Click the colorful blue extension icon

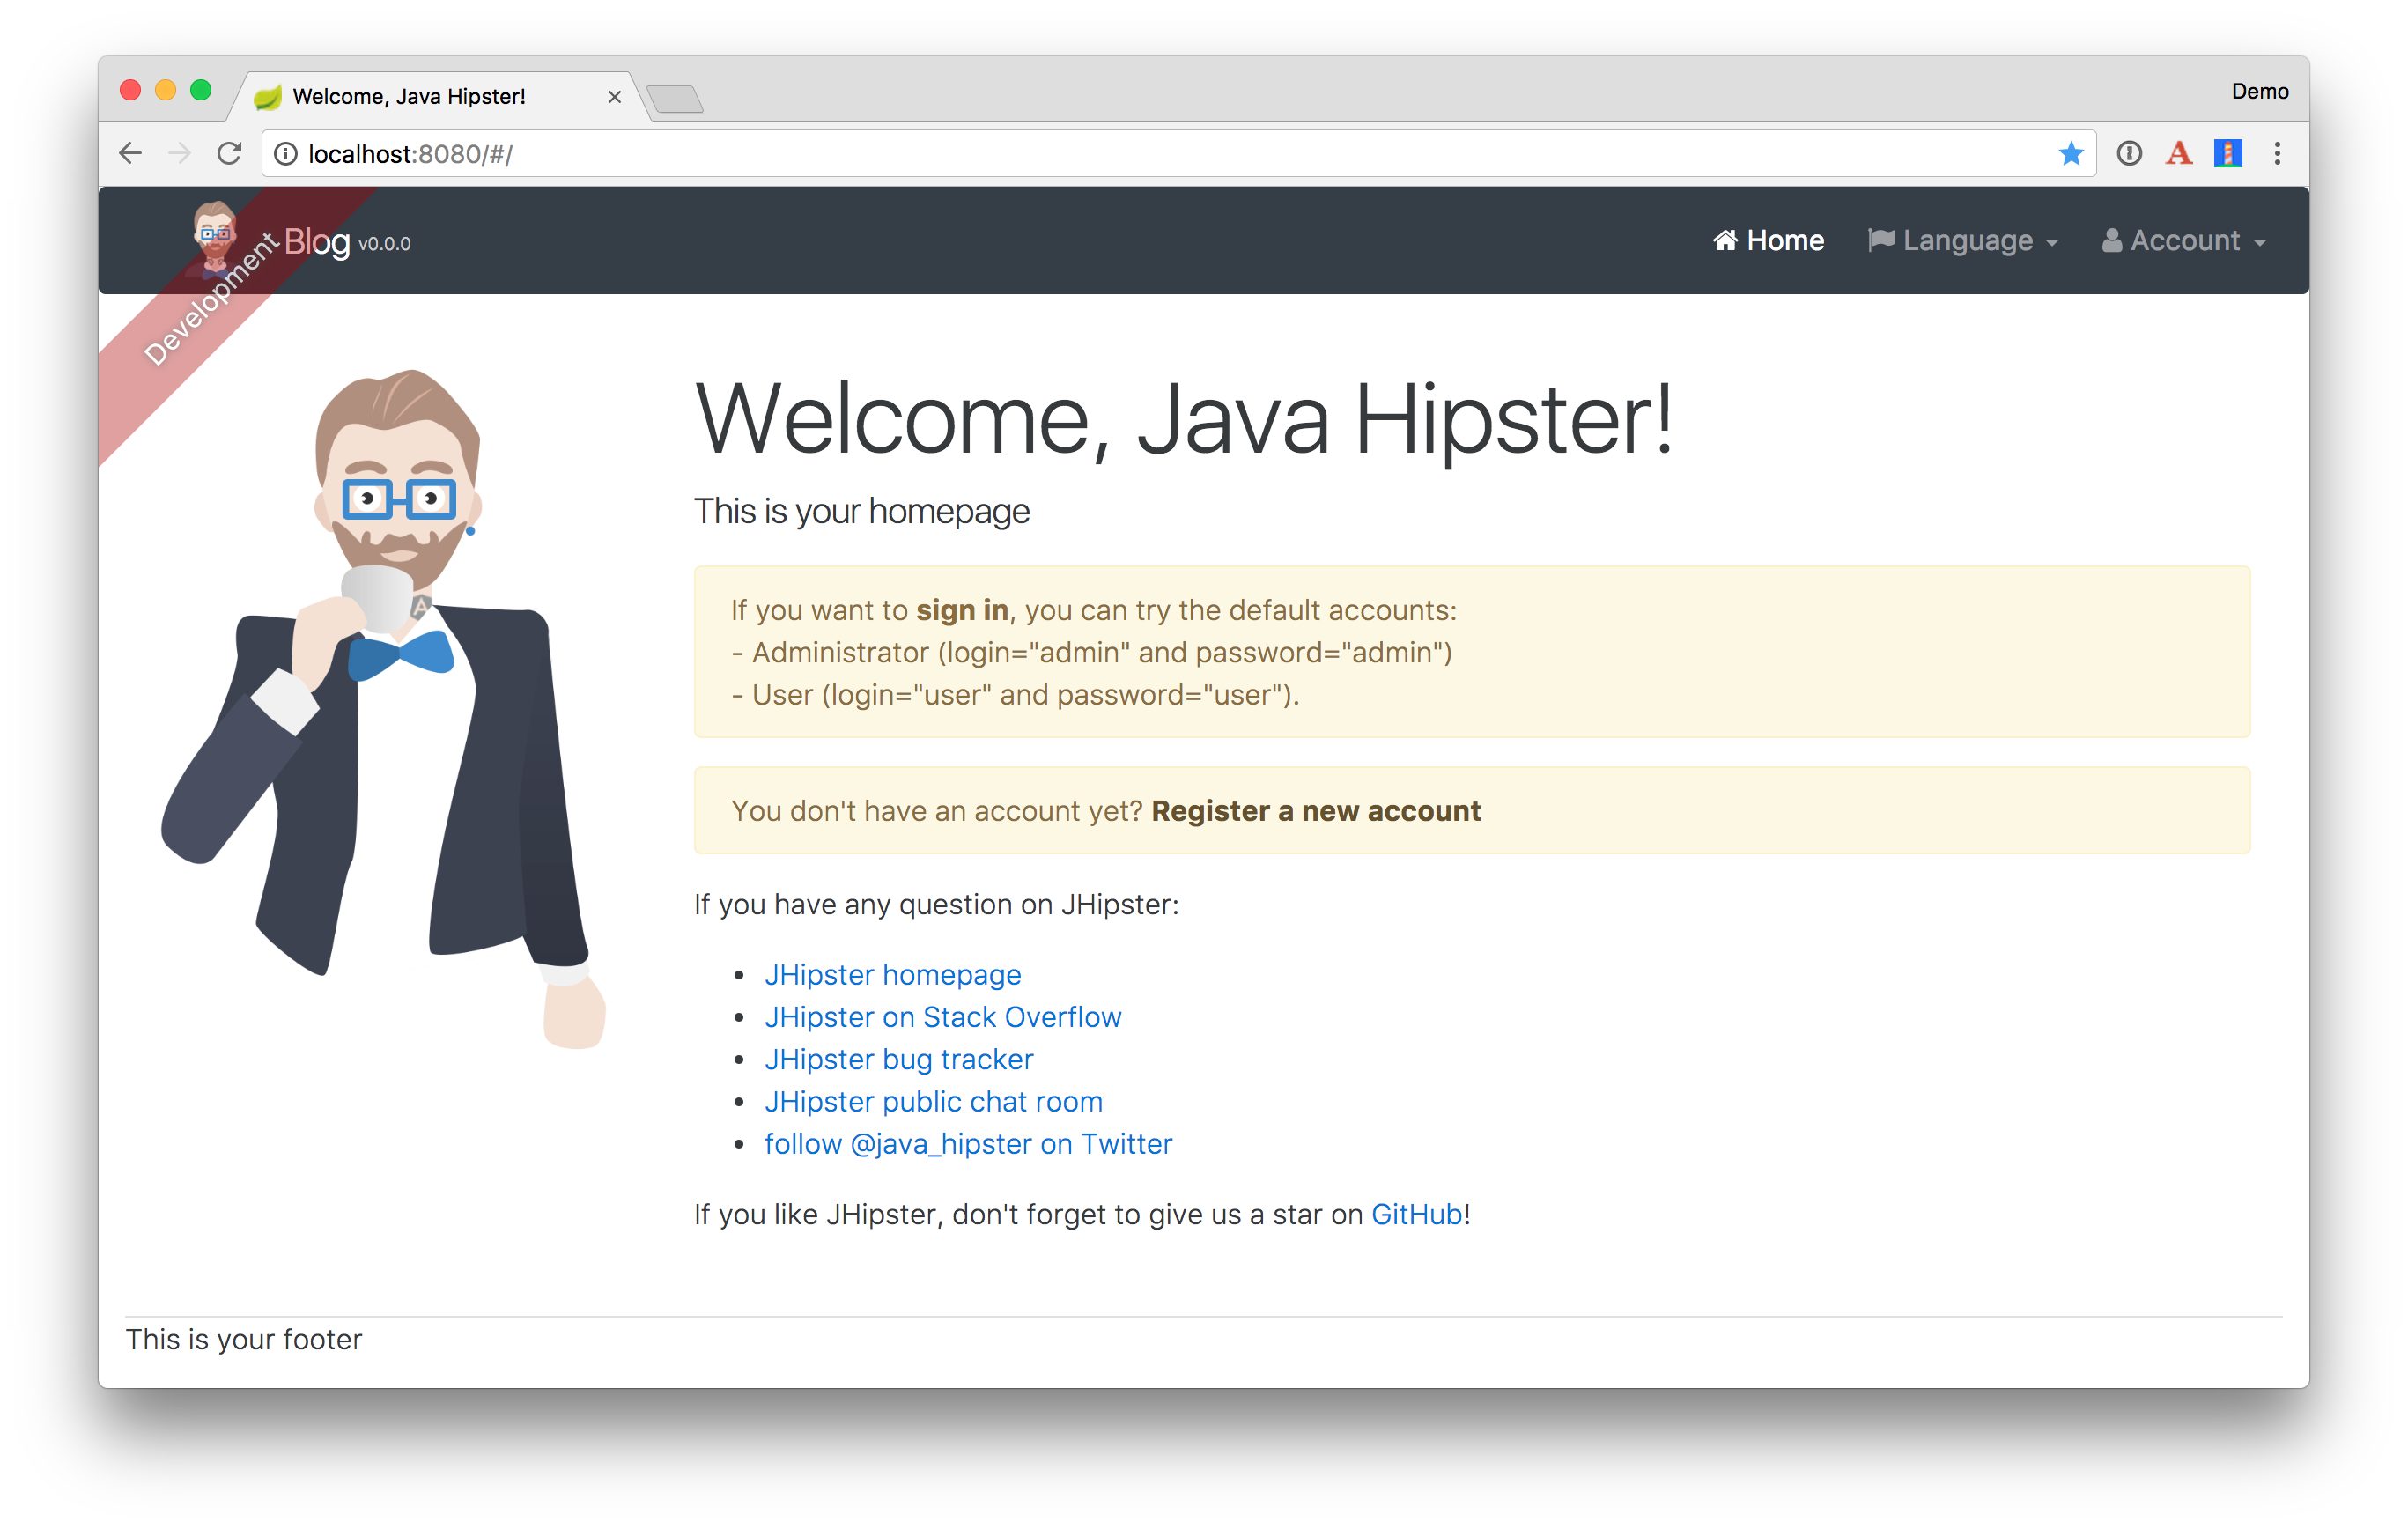coord(2228,154)
